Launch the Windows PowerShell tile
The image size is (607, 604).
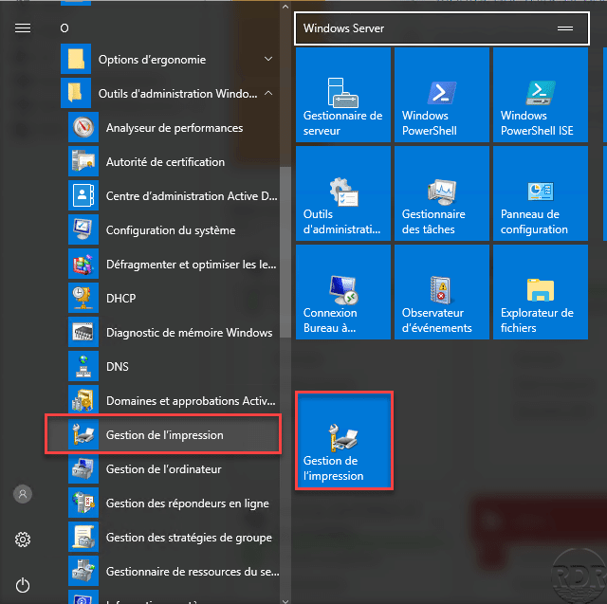click(442, 95)
